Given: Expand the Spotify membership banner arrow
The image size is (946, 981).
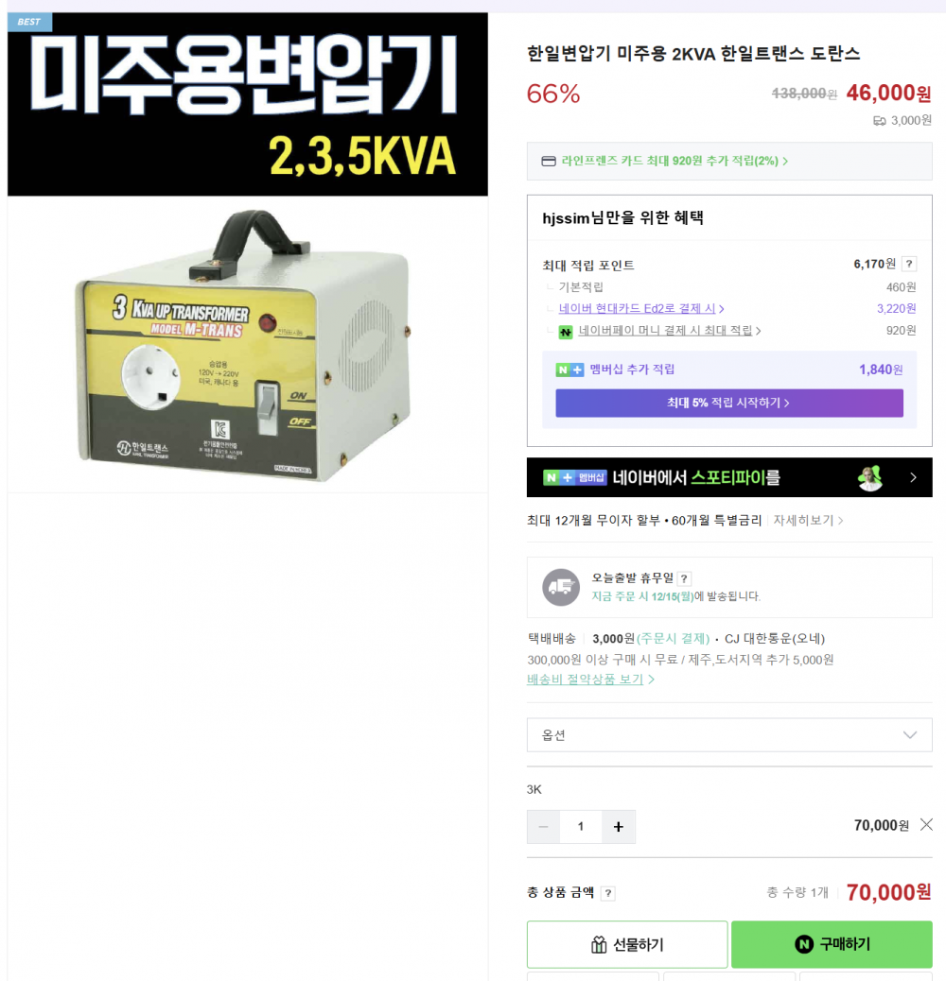Looking at the screenshot, I should (913, 477).
